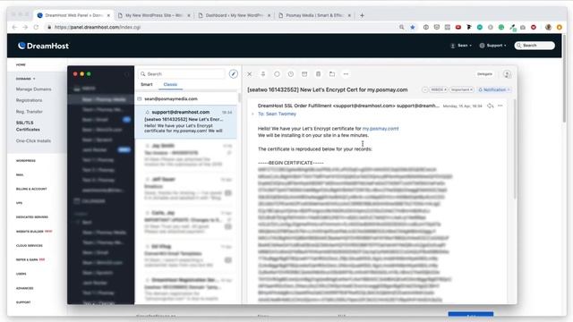Screen dimensions: 573x322
Task: Click Home in DreamHost sidebar
Action: 21,64
